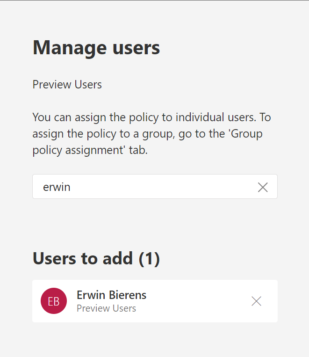The height and width of the screenshot is (357, 309).
Task: Clear the erwin search text
Action: (x=263, y=187)
